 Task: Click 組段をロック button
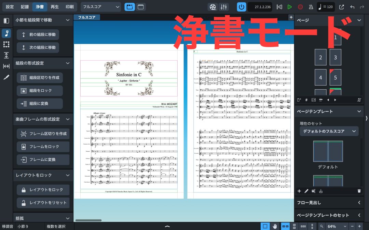click(40, 91)
